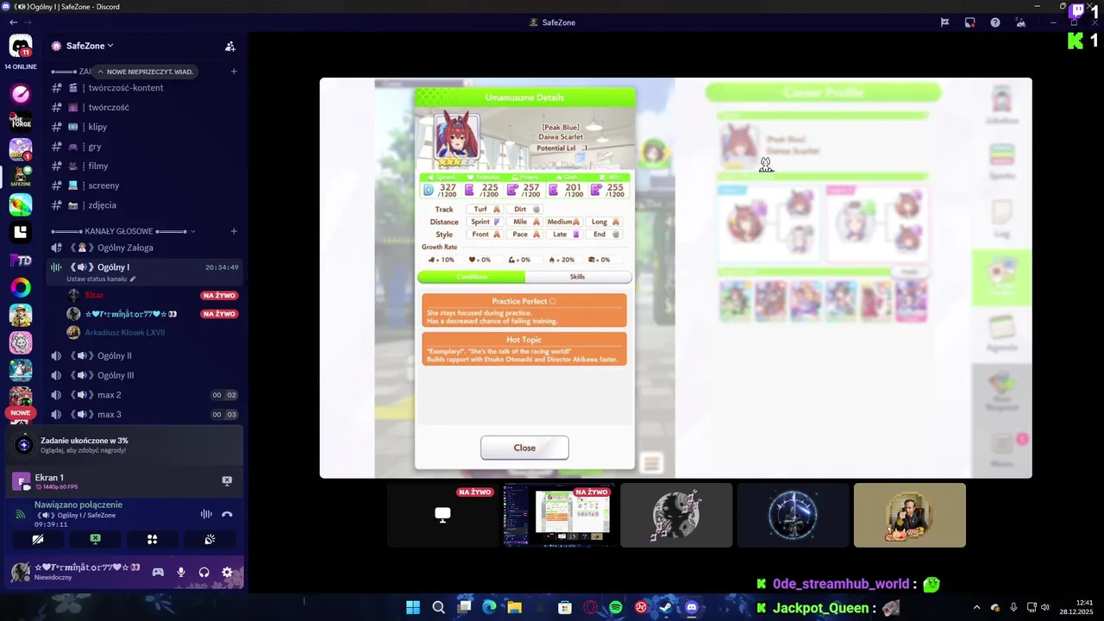Image resolution: width=1104 pixels, height=621 pixels.
Task: Click the invite members icon beside SafeZone
Action: click(230, 46)
